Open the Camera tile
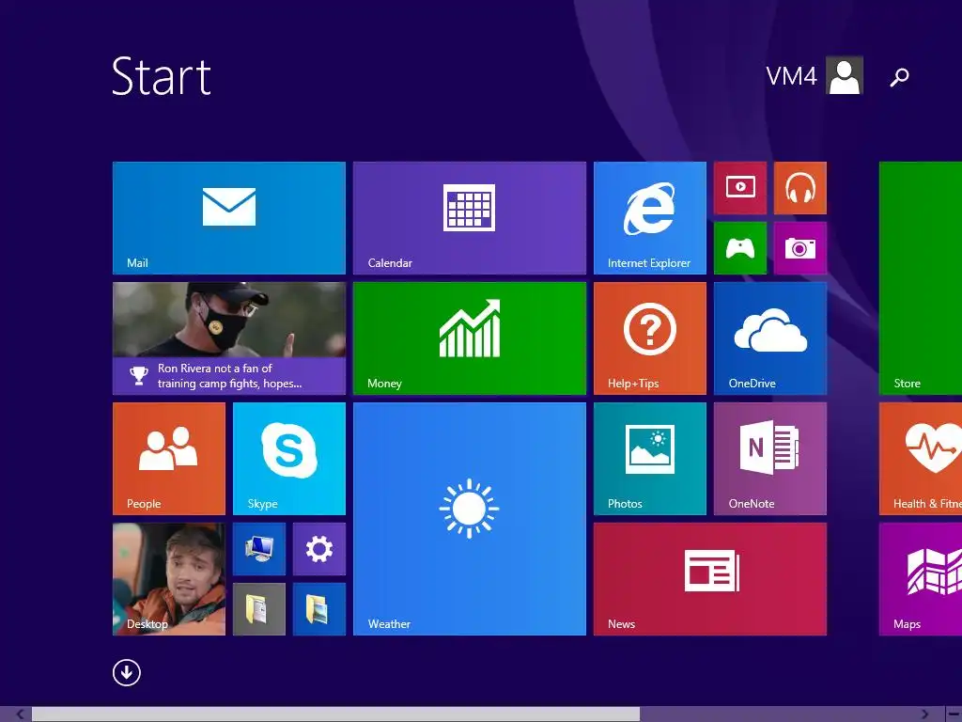This screenshot has height=722, width=962. coord(800,248)
